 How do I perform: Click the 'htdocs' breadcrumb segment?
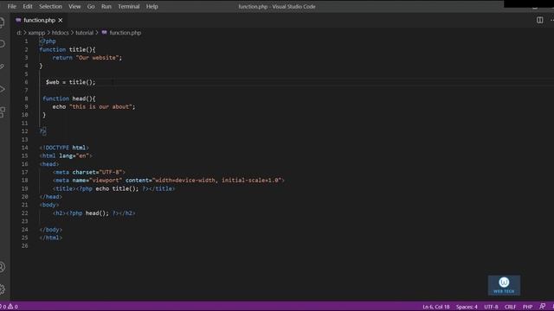pyautogui.click(x=60, y=33)
